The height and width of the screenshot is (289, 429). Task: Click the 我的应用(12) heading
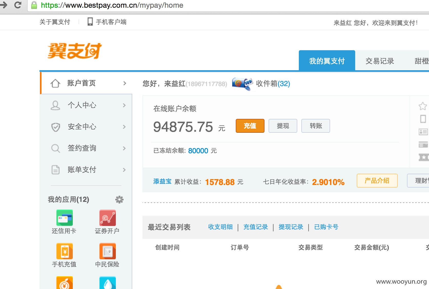point(68,199)
